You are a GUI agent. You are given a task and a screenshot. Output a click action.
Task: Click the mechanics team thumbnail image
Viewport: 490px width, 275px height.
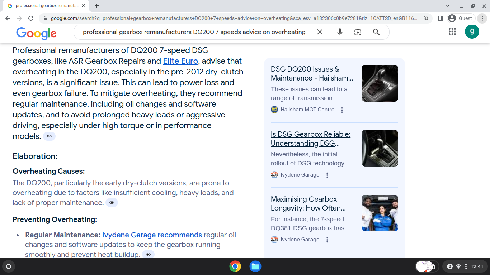point(380,213)
